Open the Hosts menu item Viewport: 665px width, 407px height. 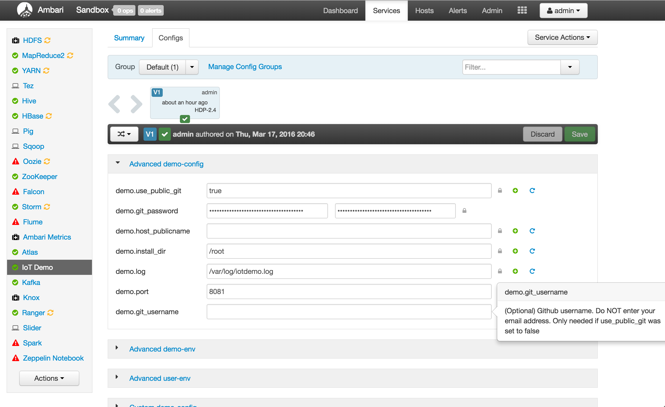424,11
